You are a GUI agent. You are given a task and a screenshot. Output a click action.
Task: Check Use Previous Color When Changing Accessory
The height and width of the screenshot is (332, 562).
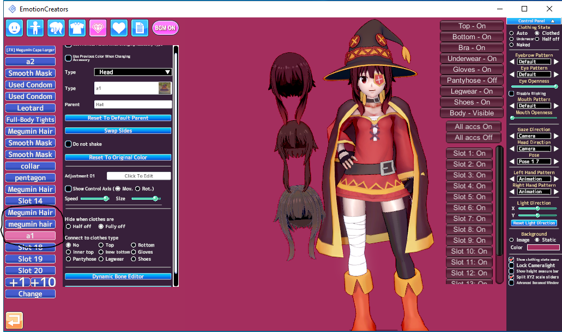(x=68, y=58)
